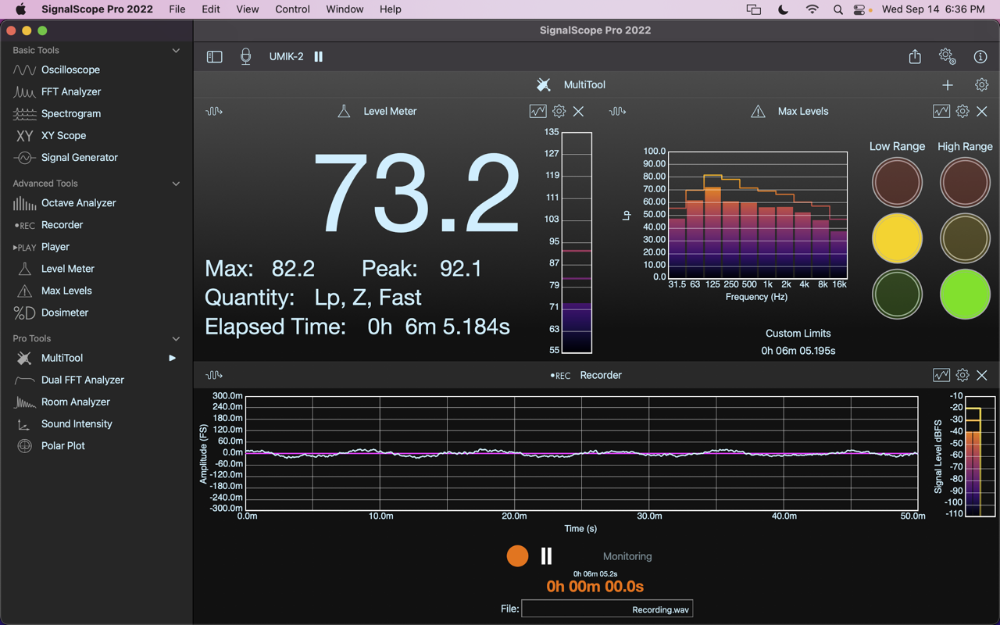The width and height of the screenshot is (1000, 625).
Task: Collapse the Basic Tools section
Action: pos(176,50)
